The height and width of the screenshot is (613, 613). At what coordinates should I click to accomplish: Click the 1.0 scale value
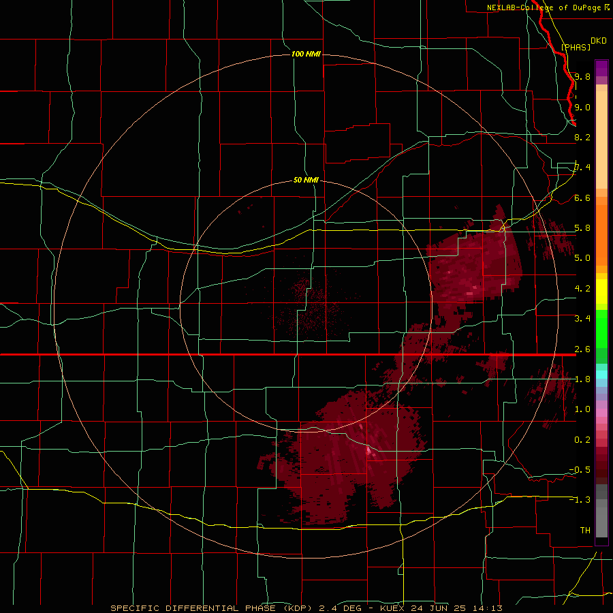(582, 409)
